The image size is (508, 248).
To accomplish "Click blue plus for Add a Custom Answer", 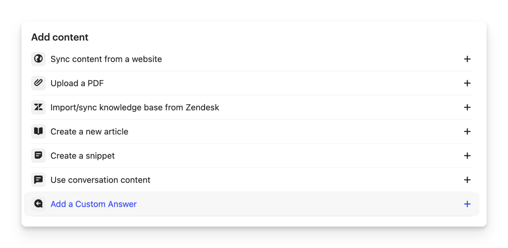I will click(467, 204).
